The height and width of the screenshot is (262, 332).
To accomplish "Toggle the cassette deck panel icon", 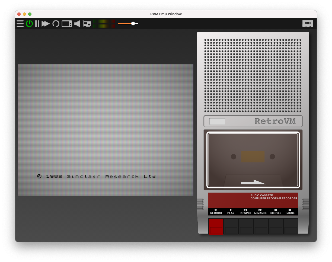I will click(308, 23).
